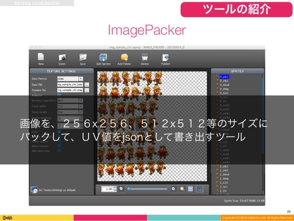This screenshot has width=294, height=221.
Task: Click the top-left character sprite on canvas
Action: point(103,78)
